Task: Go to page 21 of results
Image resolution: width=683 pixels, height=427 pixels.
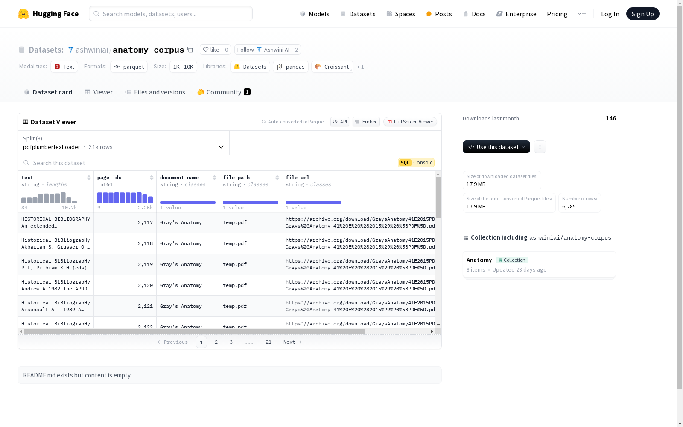Action: click(269, 342)
